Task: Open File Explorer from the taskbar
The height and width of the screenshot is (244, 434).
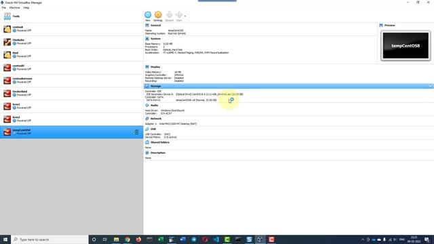Action: pyautogui.click(x=116, y=239)
